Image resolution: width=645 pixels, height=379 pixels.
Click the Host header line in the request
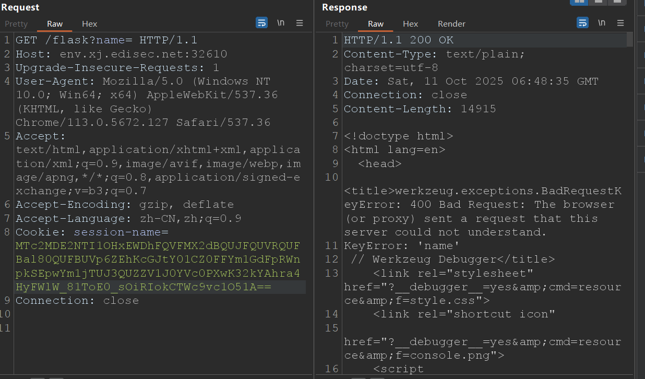[121, 54]
